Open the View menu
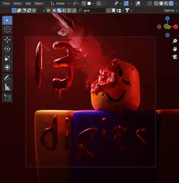 6,3
